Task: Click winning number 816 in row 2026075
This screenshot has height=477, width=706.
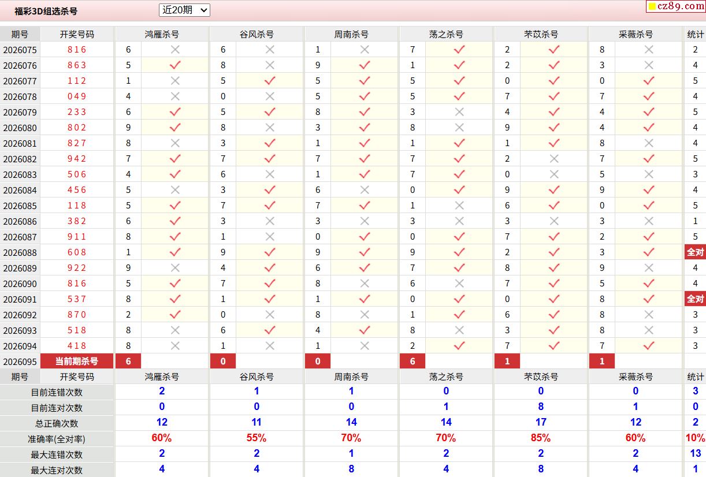Action: 77,50
